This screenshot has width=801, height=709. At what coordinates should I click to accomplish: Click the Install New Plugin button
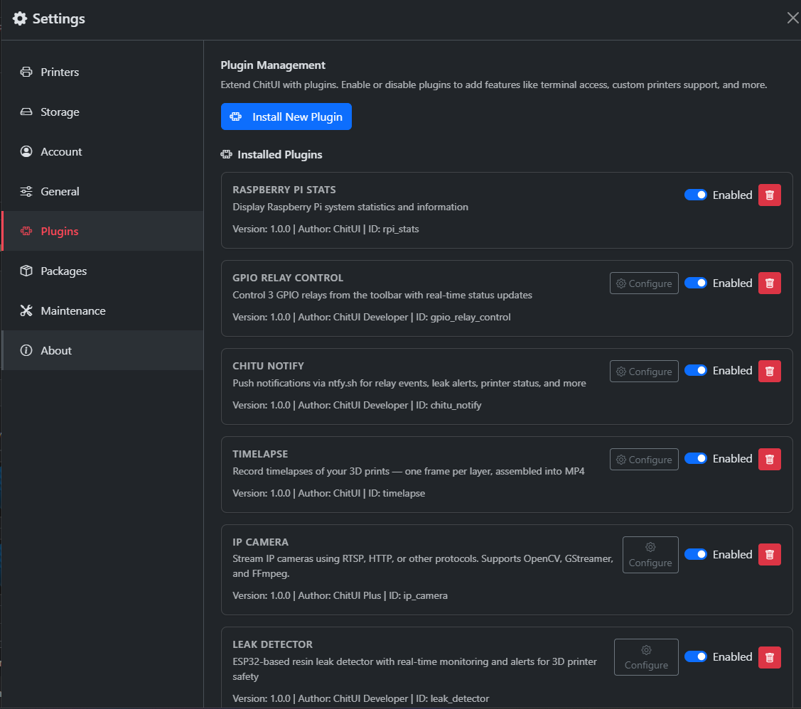coord(286,117)
